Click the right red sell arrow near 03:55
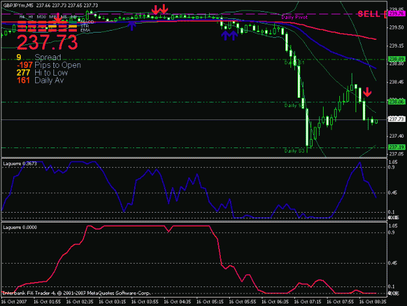The image size is (407, 306). click(164, 9)
